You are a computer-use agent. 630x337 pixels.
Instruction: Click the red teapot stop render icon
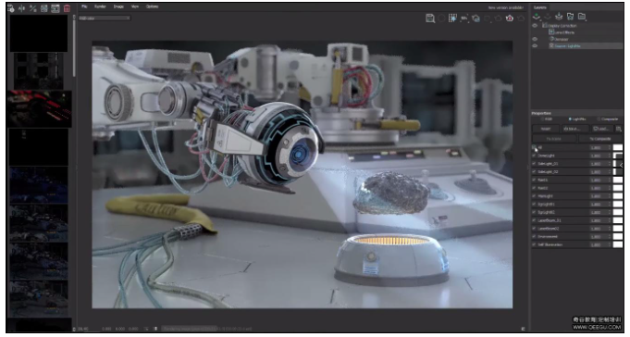pos(510,19)
